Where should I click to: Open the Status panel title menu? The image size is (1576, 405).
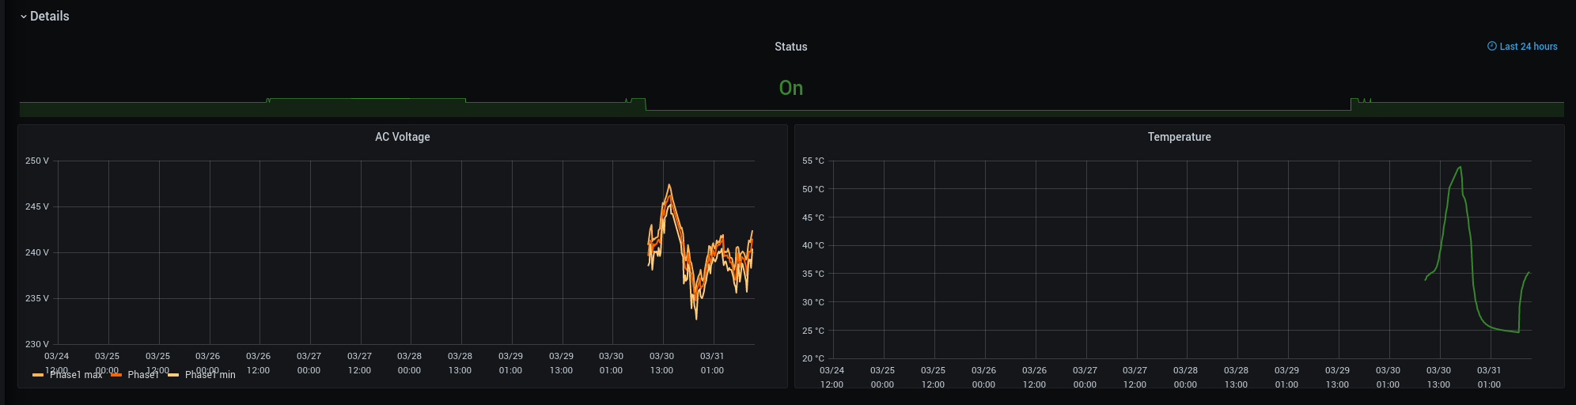(790, 47)
